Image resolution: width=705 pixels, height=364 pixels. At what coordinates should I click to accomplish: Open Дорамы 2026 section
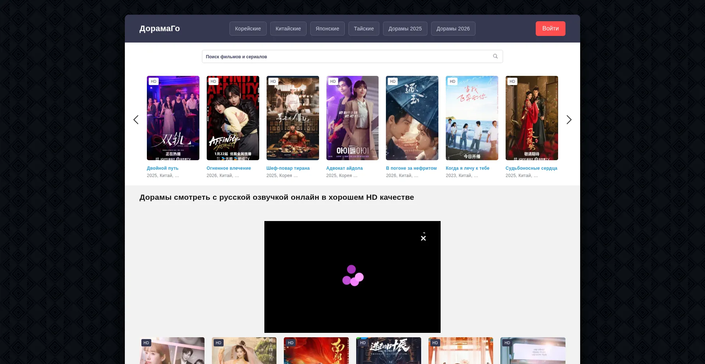tap(453, 29)
